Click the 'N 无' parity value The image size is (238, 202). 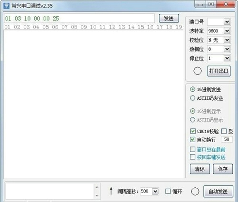pyautogui.click(x=213, y=40)
